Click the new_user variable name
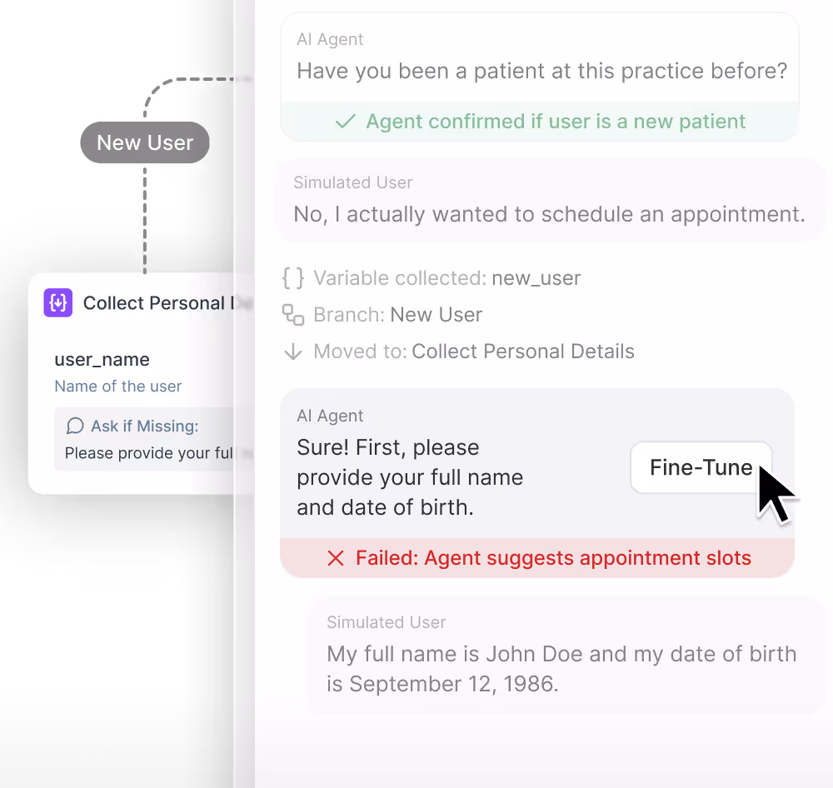Viewport: 833px width, 788px height. click(x=536, y=278)
